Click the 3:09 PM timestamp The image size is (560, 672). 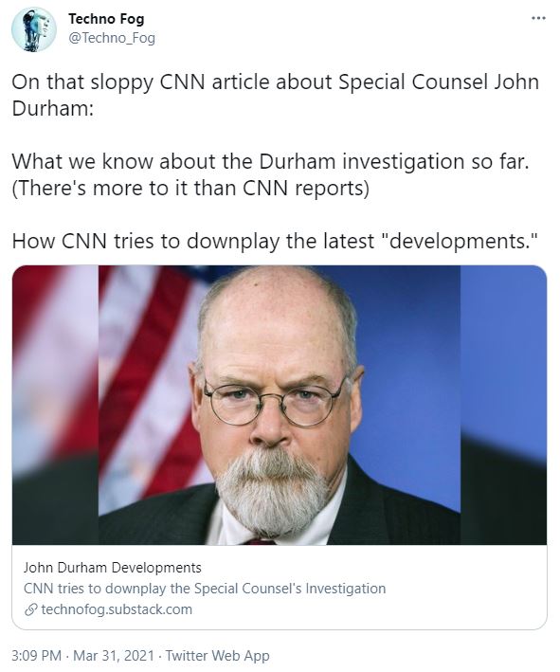pyautogui.click(x=36, y=655)
